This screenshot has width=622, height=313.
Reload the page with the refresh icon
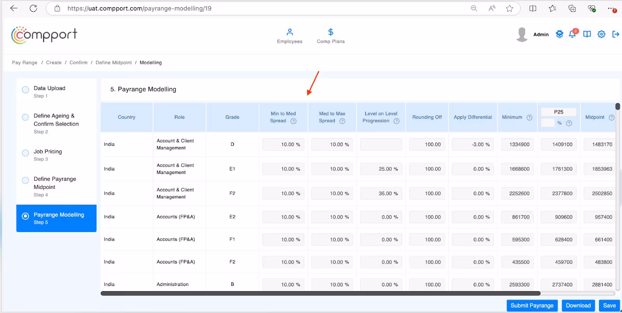click(x=33, y=8)
